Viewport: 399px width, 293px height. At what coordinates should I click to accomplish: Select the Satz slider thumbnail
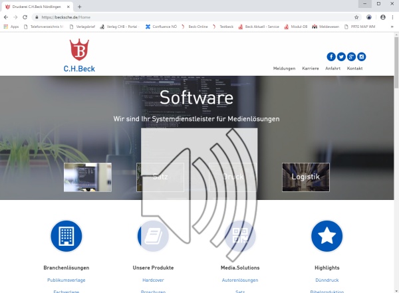[160, 177]
